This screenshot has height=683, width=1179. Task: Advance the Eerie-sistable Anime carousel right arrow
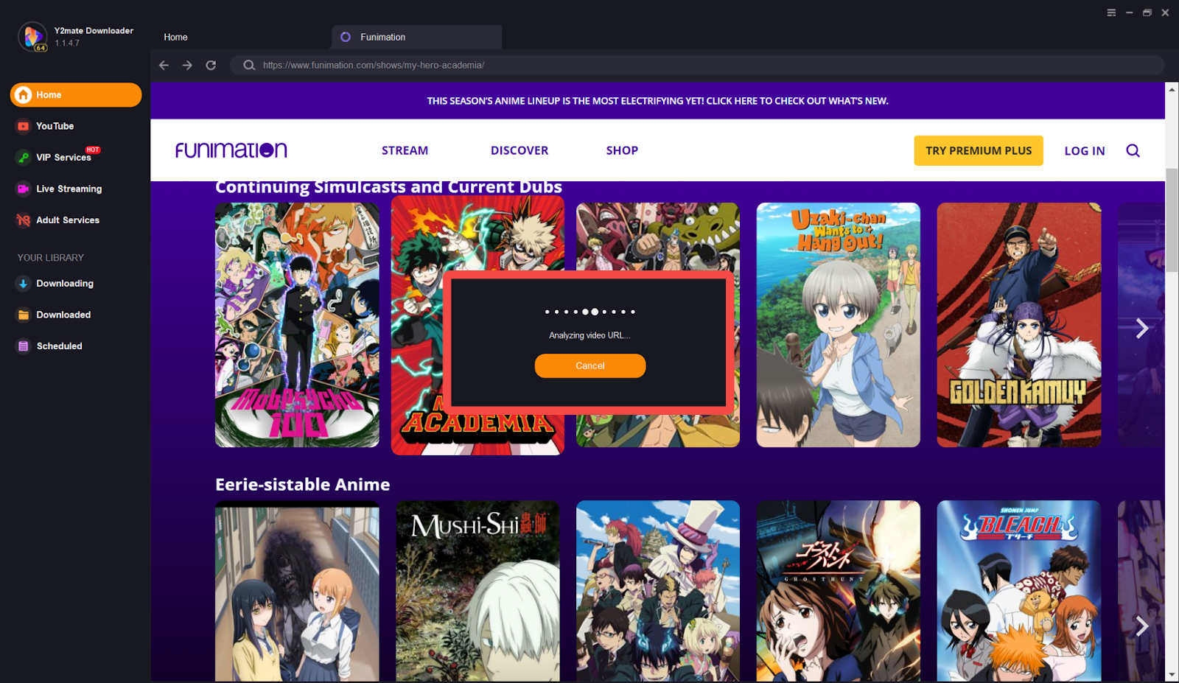pyautogui.click(x=1141, y=626)
